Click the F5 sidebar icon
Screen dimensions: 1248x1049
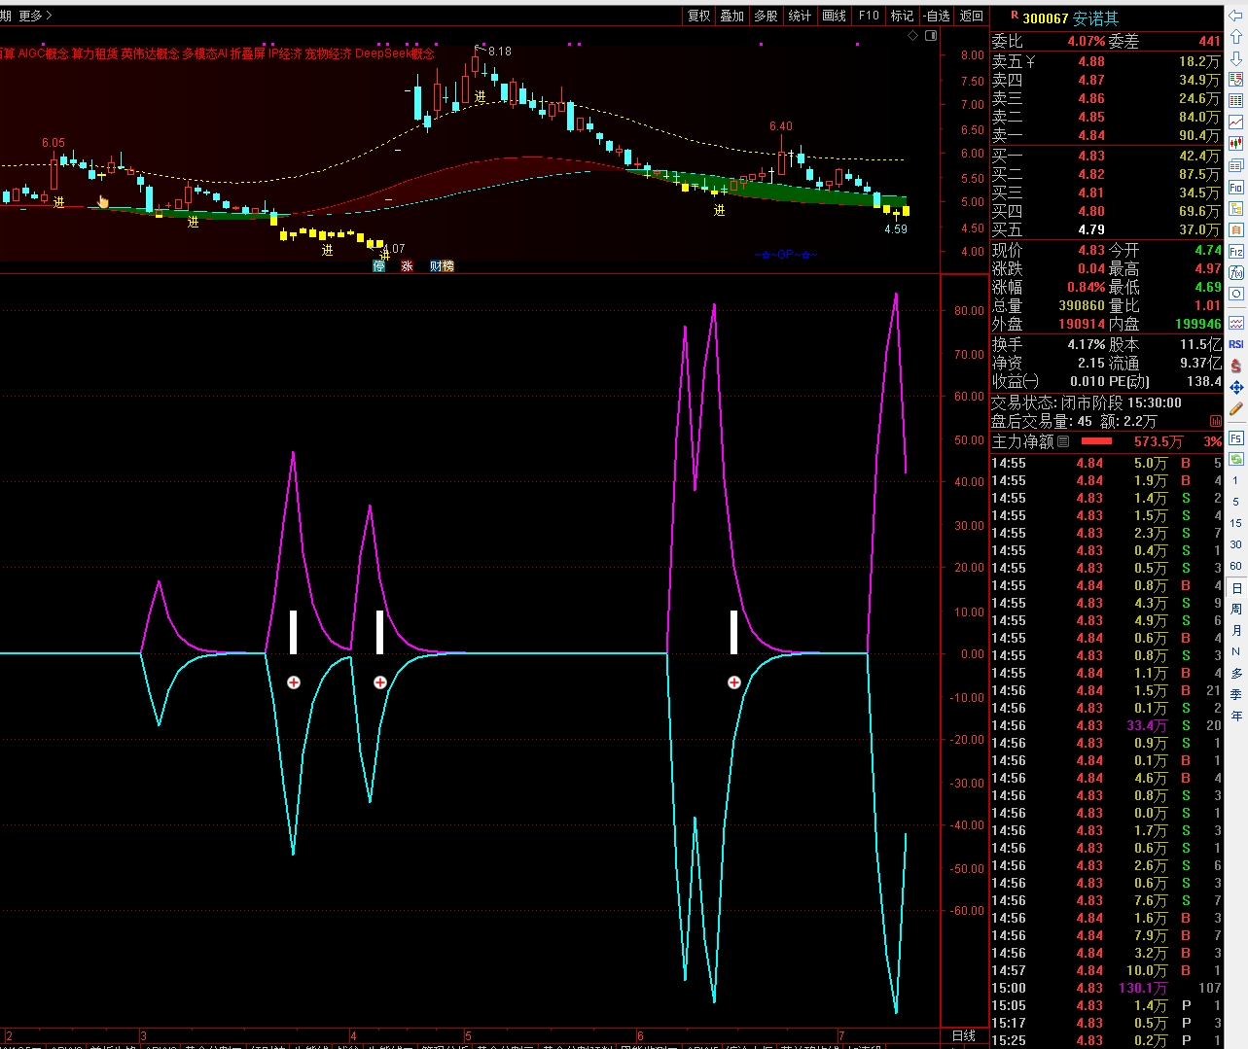1236,437
